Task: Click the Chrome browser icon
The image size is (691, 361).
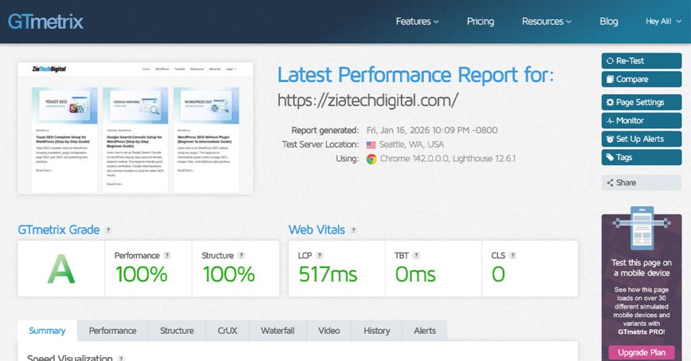Action: coord(372,159)
